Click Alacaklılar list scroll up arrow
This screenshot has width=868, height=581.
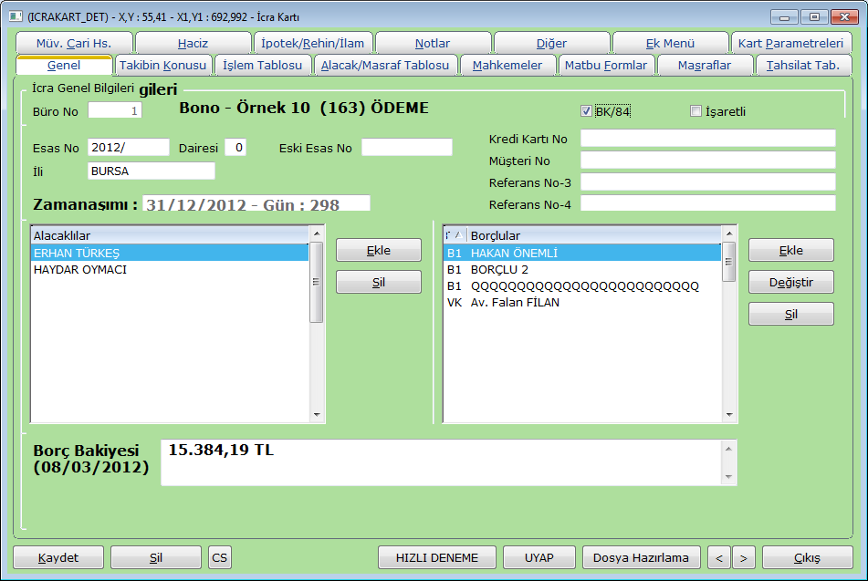317,233
